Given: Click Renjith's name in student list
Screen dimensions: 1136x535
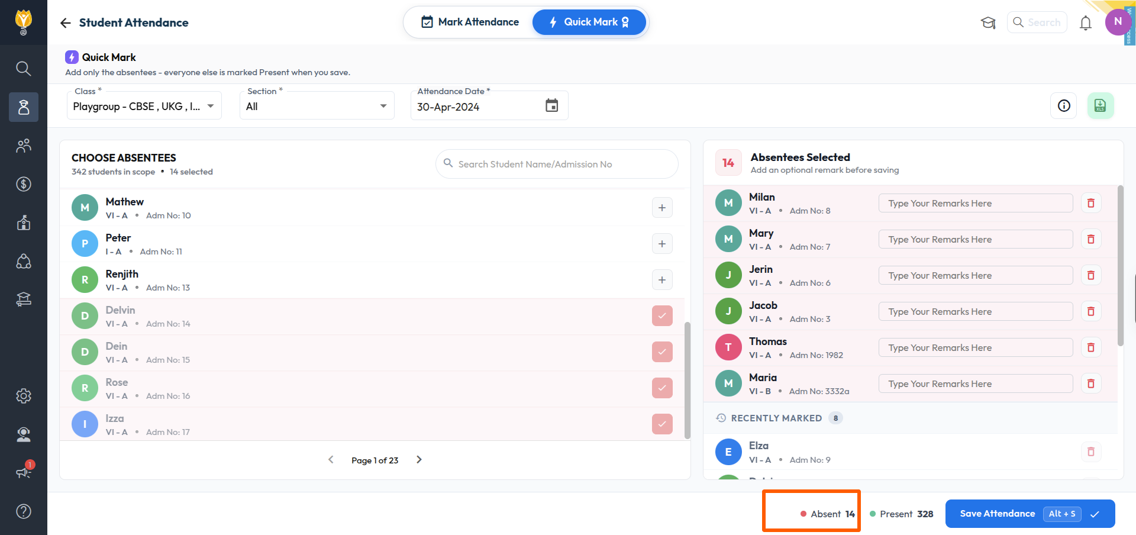Looking at the screenshot, I should [x=122, y=274].
